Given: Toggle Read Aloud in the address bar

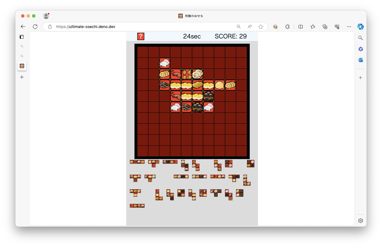Looking at the screenshot, I should pos(250,27).
